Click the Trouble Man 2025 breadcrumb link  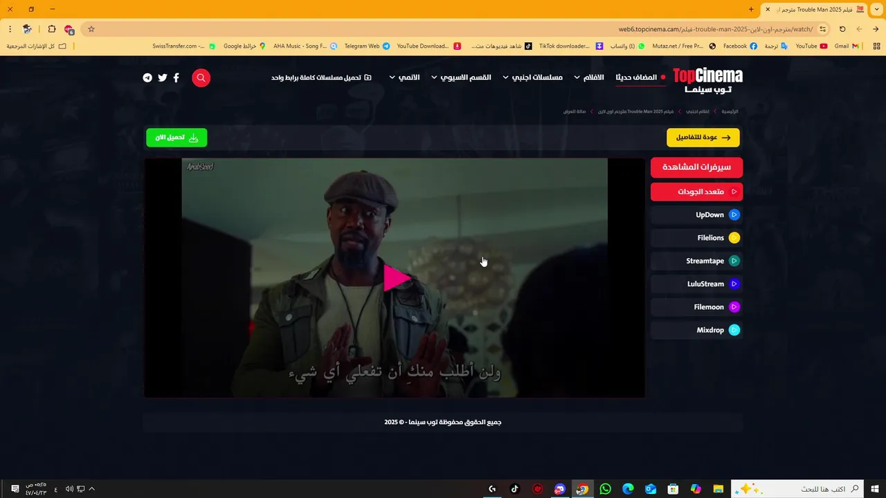635,111
